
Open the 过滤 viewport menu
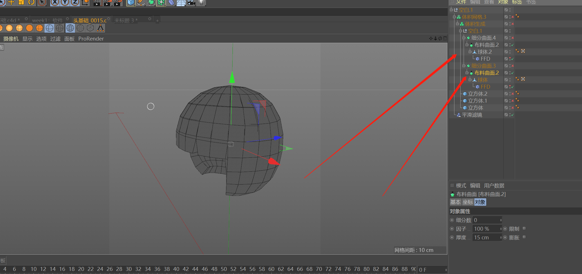[x=55, y=39]
